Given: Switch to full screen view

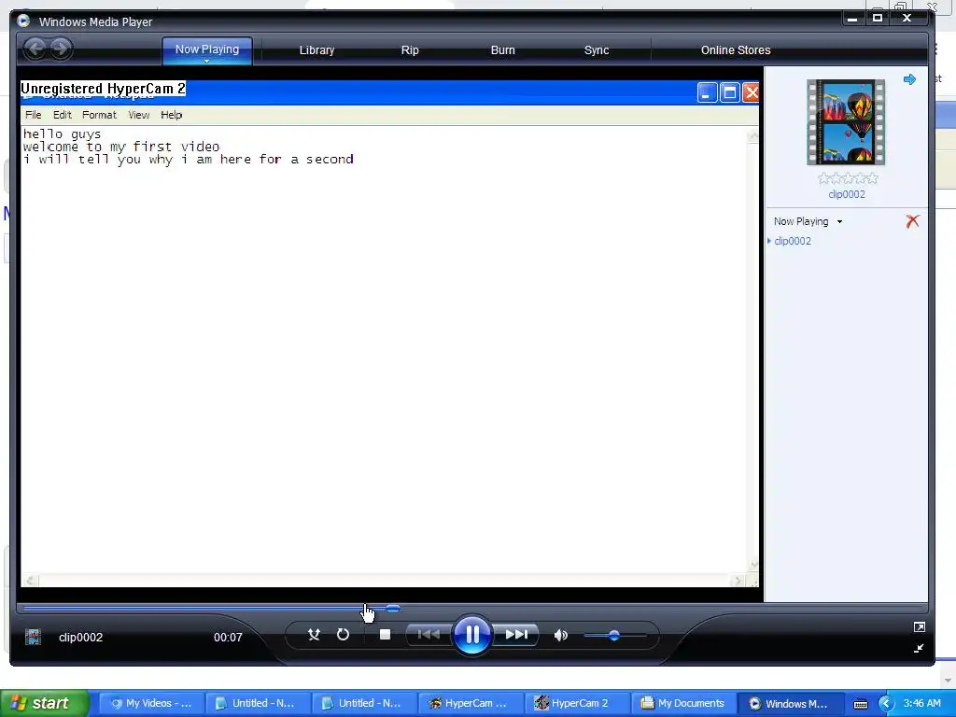Looking at the screenshot, I should click(x=920, y=626).
